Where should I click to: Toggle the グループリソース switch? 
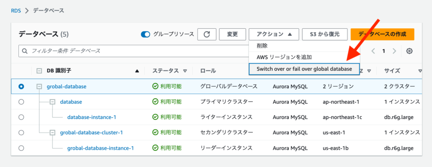click(x=145, y=34)
